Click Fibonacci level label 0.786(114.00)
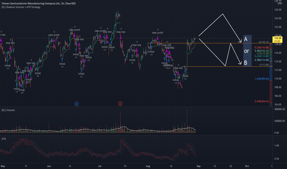The height and width of the screenshot is (169, 287). [262, 60]
